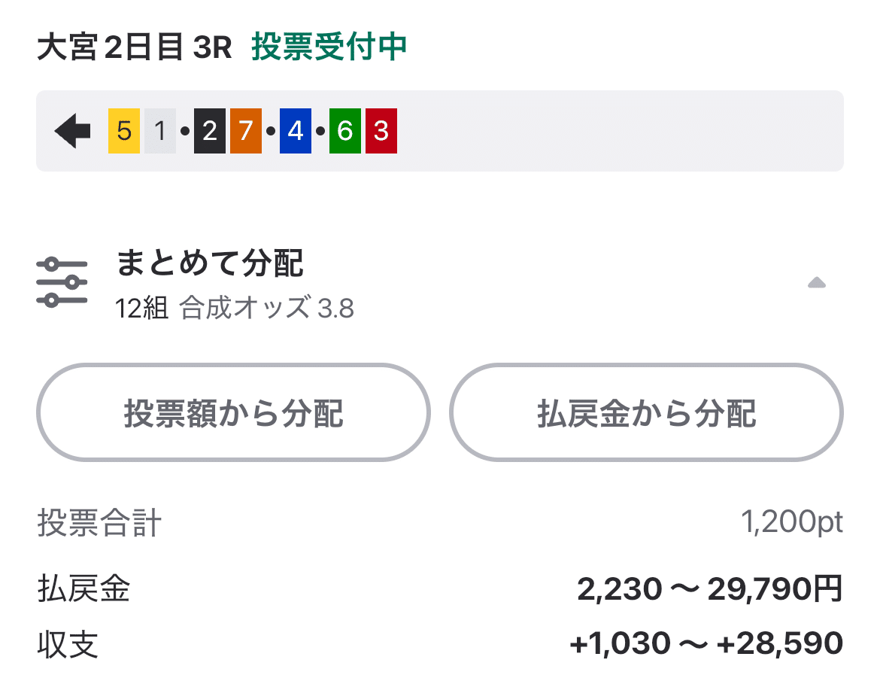The image size is (880, 684).
Task: Select the red number 3 badge
Action: [x=381, y=130]
